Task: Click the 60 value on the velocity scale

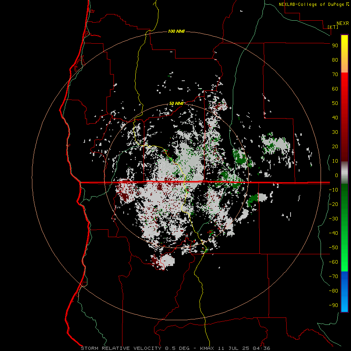Action: pyautogui.click(x=335, y=89)
